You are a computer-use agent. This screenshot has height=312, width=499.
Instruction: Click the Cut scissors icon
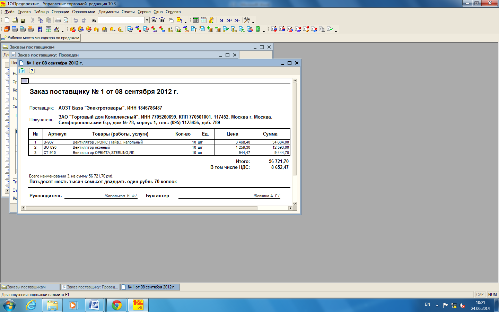tap(33, 20)
